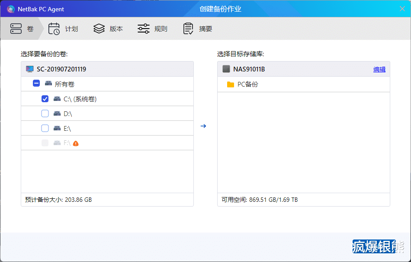
Task: Toggle the 所有卷 select-all checkbox
Action: pos(36,84)
